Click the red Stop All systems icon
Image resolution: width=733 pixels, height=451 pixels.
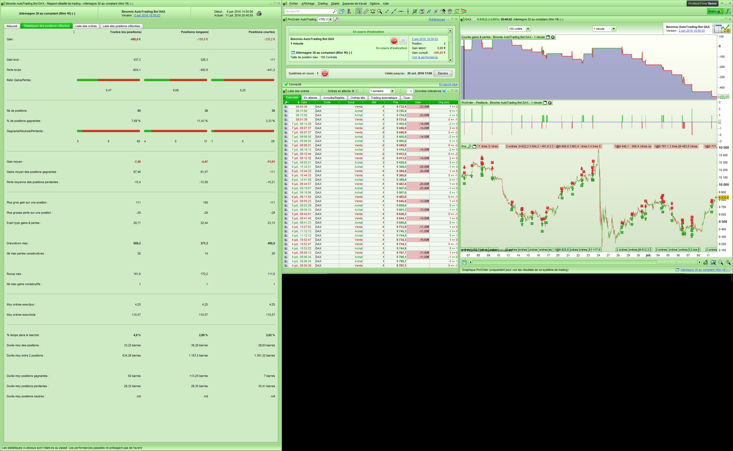click(x=325, y=73)
